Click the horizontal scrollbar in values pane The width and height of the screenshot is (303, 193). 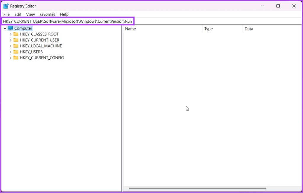point(198,188)
